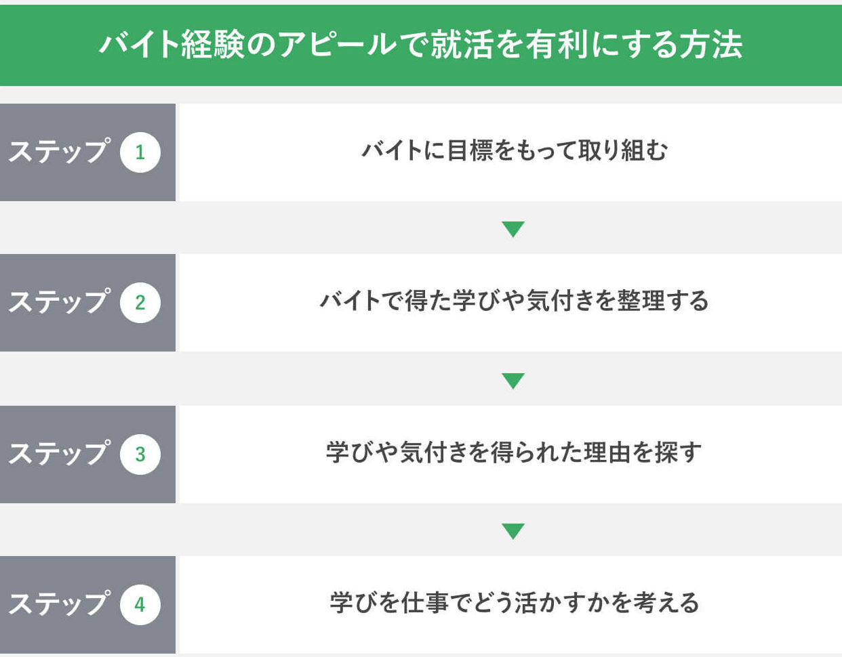This screenshot has width=842, height=657.
Task: Select the green title banner about バイト経験
Action: 421,45
